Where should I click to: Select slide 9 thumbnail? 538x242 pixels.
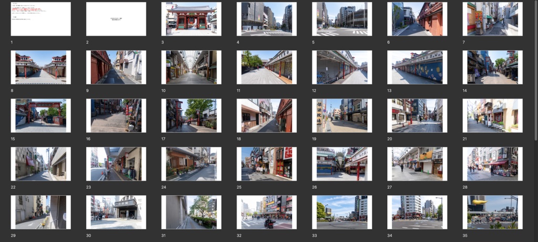(x=116, y=68)
